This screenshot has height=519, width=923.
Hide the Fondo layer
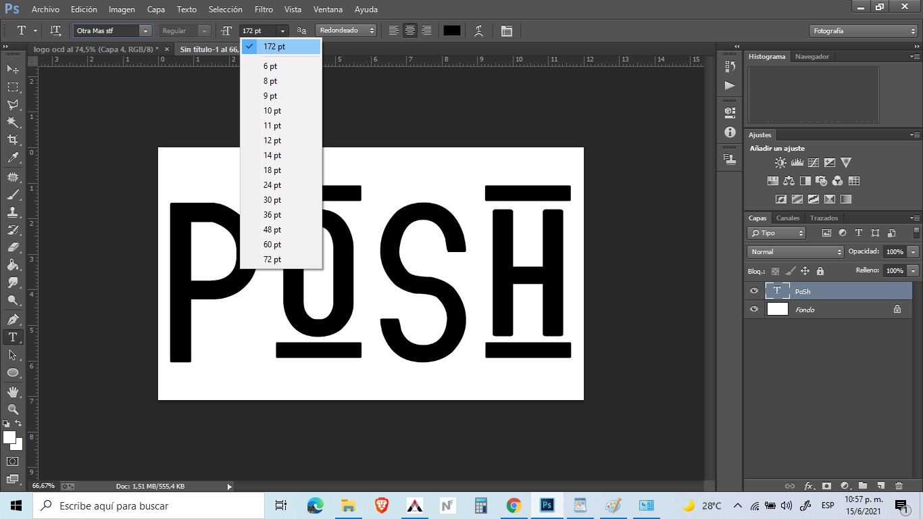pos(754,310)
